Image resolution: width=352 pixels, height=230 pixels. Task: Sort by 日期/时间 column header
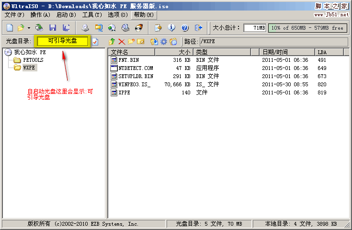287,52
